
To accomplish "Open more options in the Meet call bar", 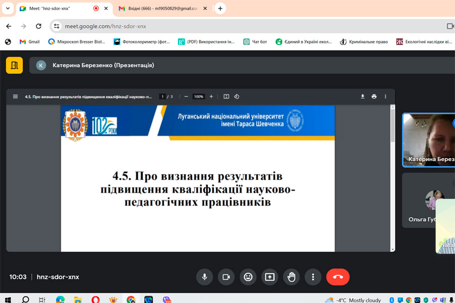I will [313, 277].
